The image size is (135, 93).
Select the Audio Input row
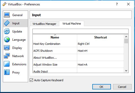point(78,70)
